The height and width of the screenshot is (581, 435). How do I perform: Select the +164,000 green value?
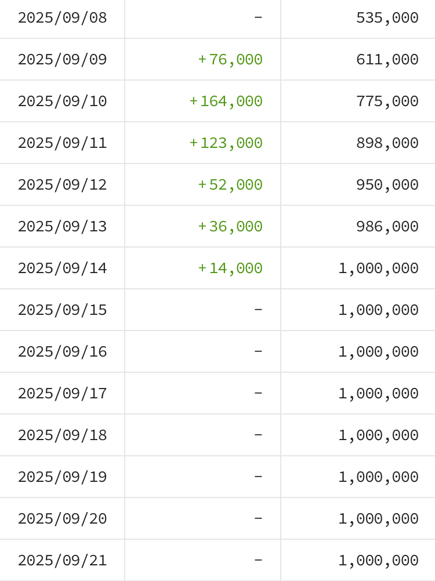point(226,101)
